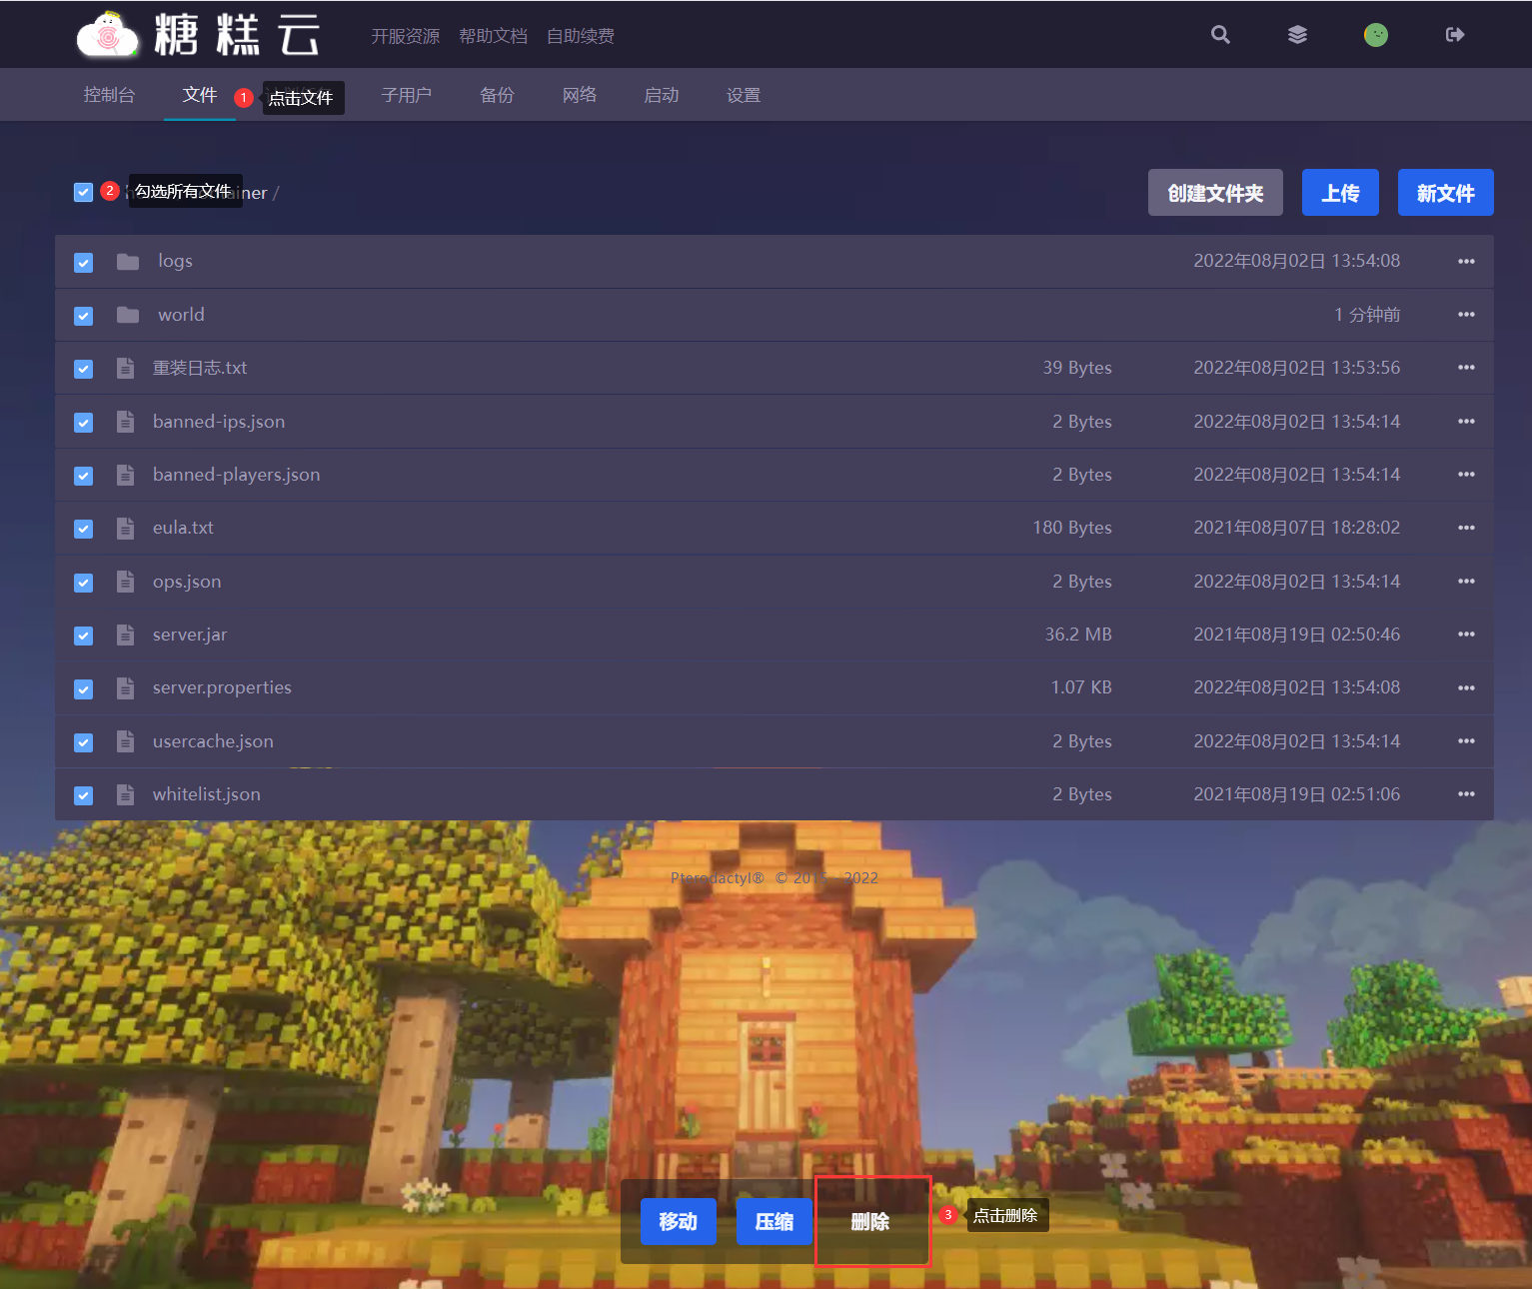Open the three-dot menu for 重装日志.txt

[x=1466, y=368]
